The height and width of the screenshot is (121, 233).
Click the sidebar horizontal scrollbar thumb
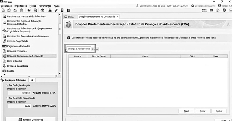point(29,76)
